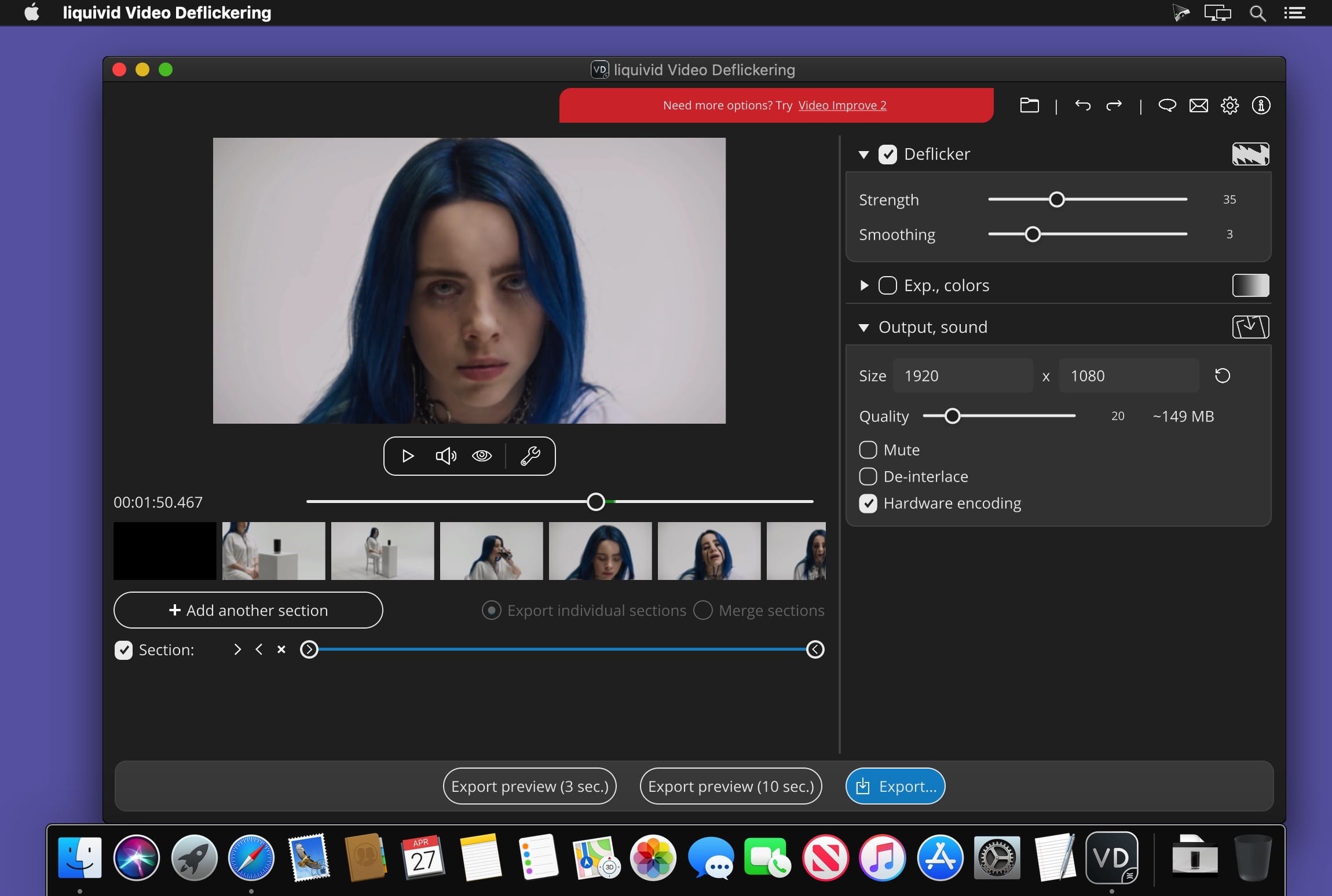This screenshot has height=896, width=1332.
Task: Uncheck Hardware encoding
Action: point(868,503)
